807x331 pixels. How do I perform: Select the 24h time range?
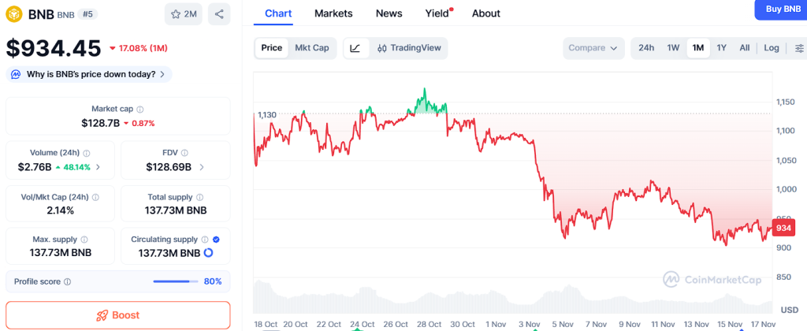coord(646,48)
